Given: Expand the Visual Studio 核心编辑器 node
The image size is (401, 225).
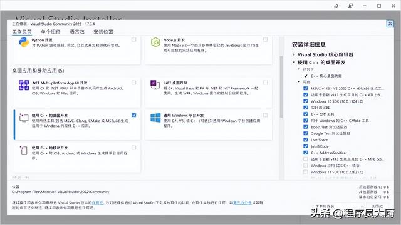Looking at the screenshot, I should (294, 54).
